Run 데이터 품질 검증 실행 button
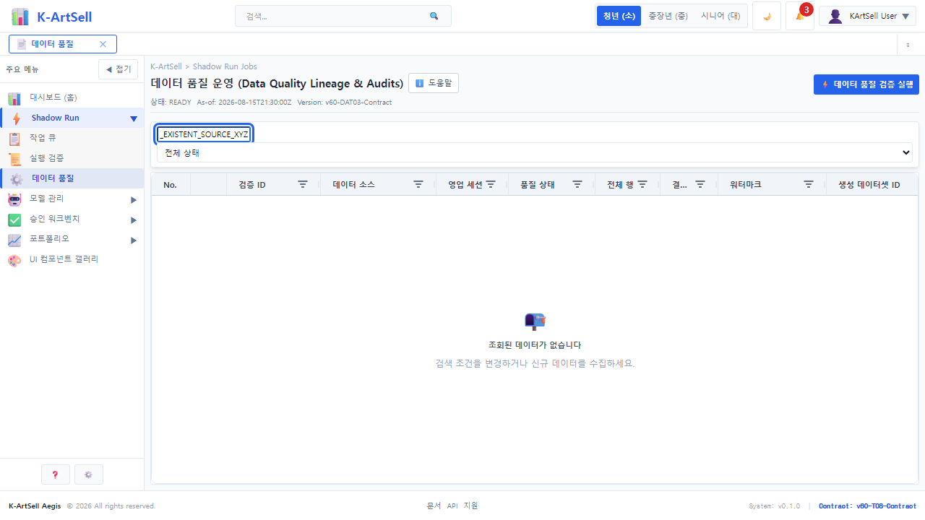The image size is (925, 520). [866, 84]
